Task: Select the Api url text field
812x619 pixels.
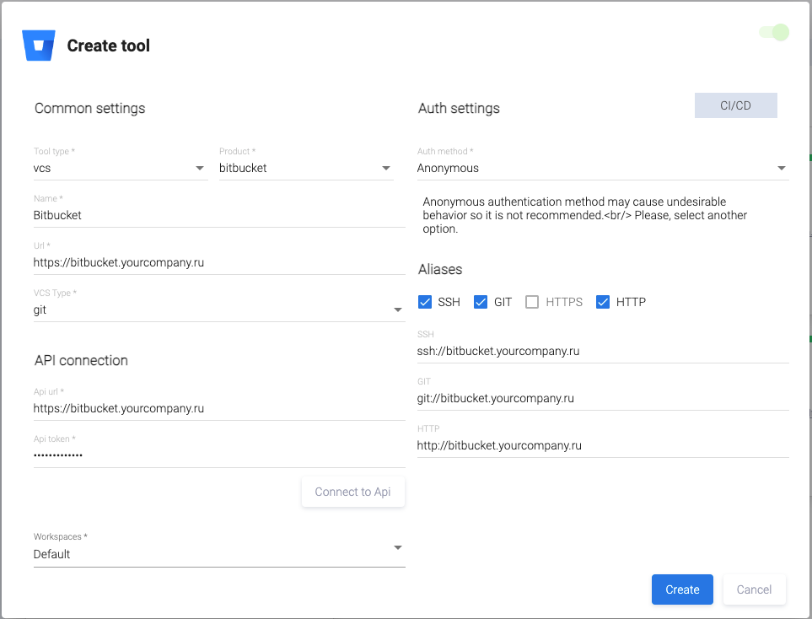Action: (218, 409)
